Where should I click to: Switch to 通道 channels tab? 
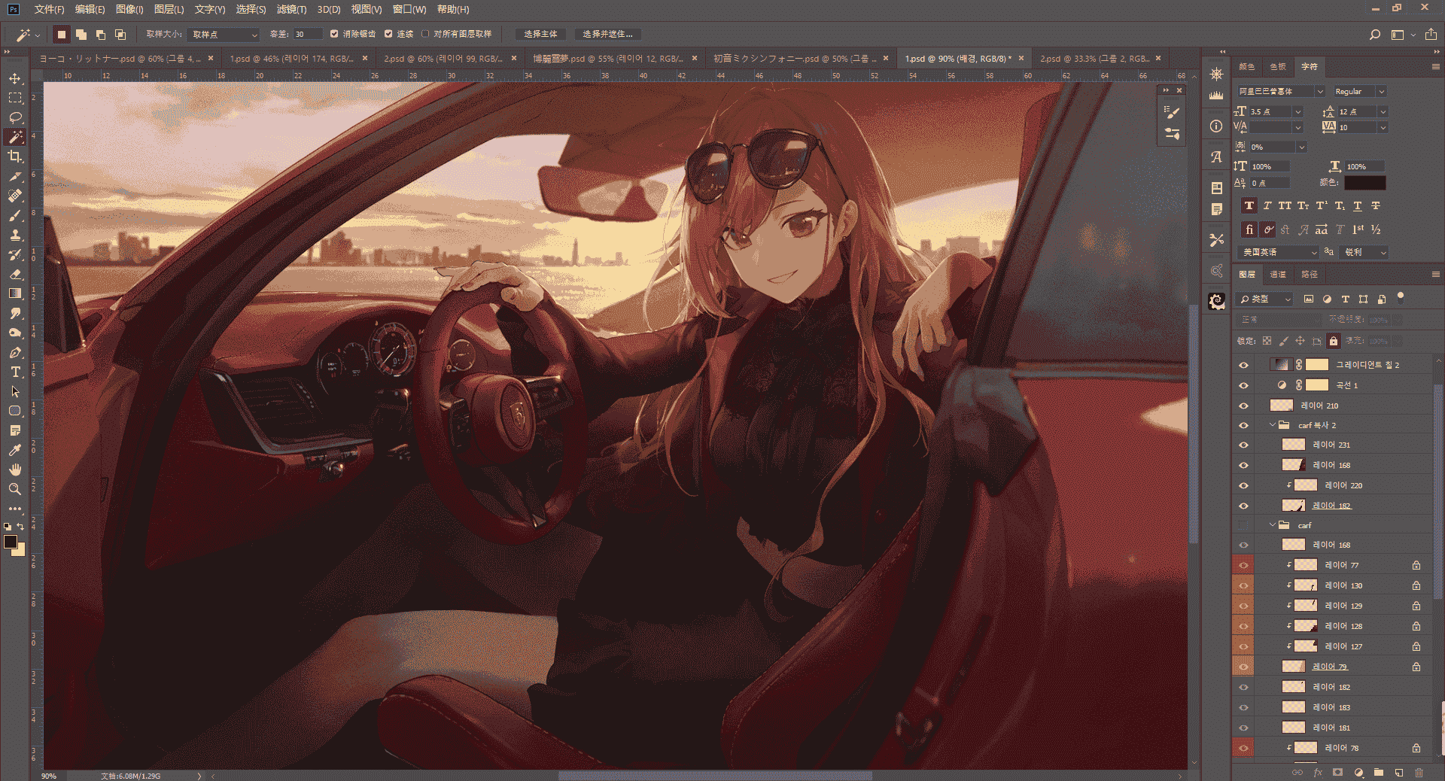click(x=1278, y=274)
